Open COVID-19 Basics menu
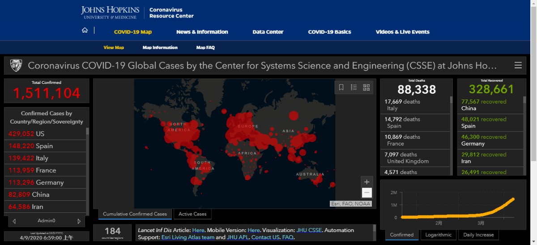The height and width of the screenshot is (245, 537). click(330, 32)
